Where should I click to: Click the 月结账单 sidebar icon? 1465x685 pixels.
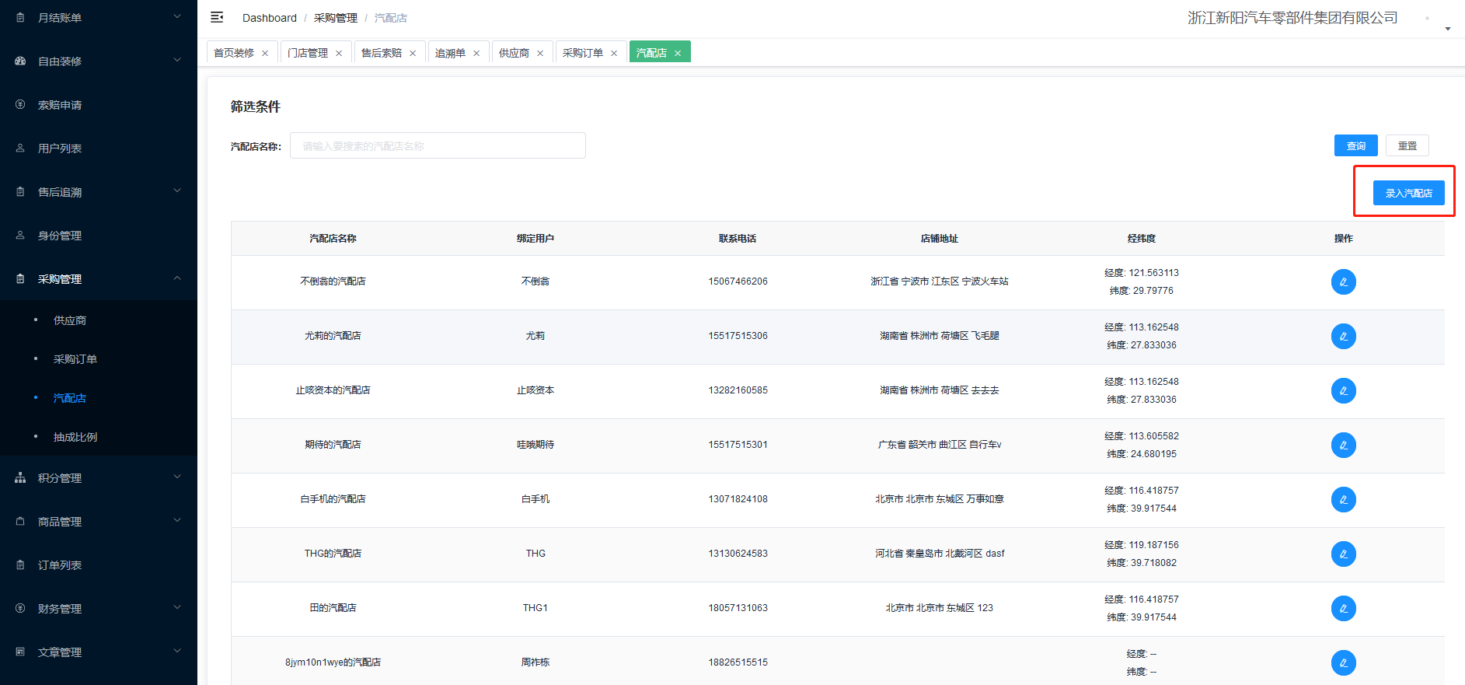(x=20, y=17)
